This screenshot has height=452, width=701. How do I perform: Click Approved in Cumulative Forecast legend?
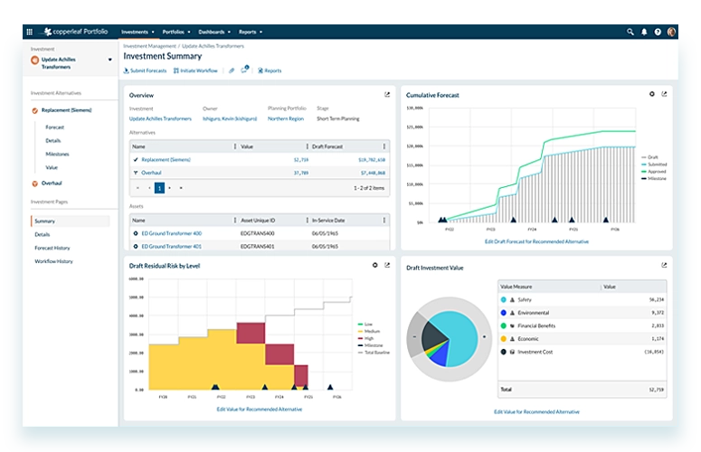tap(653, 172)
